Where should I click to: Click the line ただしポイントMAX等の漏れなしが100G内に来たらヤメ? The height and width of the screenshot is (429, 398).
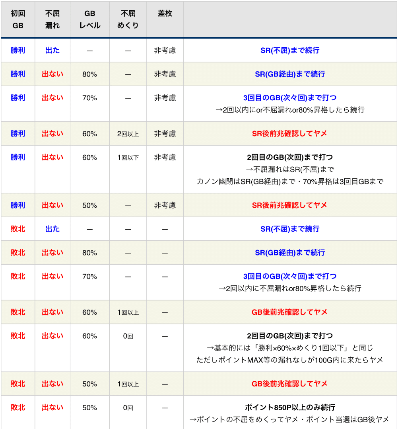pyautogui.click(x=290, y=360)
